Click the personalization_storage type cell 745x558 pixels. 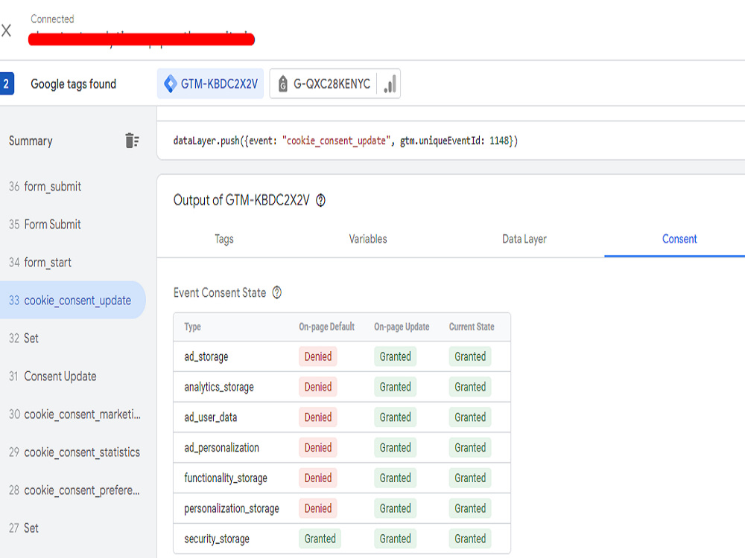(x=232, y=509)
